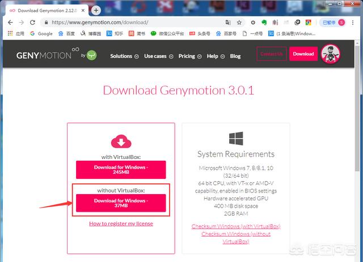Screen dimensions: 363x262
Task: Click the Evernote extension icon
Action: (264, 23)
